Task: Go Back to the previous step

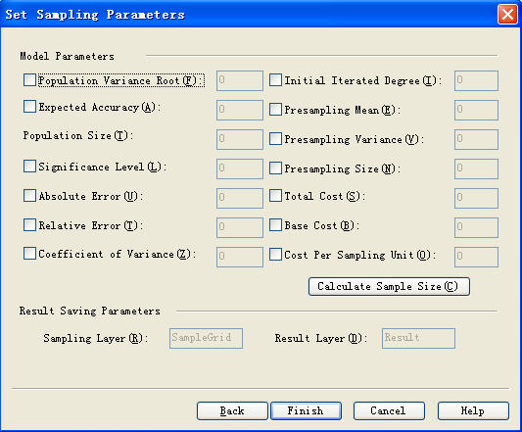Action: coord(232,410)
